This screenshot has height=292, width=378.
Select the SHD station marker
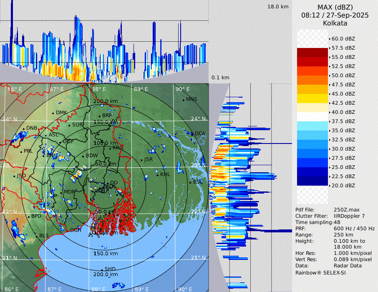(x=102, y=269)
